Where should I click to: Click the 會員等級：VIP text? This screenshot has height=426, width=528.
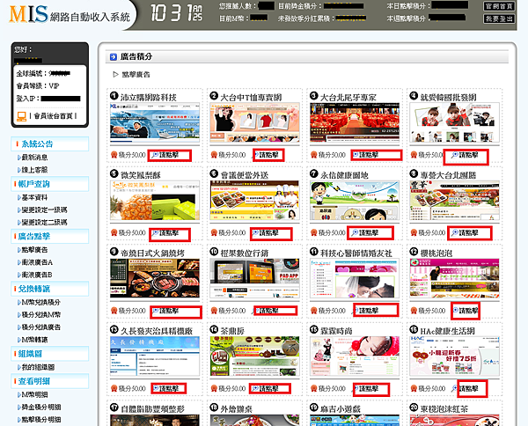click(x=38, y=86)
